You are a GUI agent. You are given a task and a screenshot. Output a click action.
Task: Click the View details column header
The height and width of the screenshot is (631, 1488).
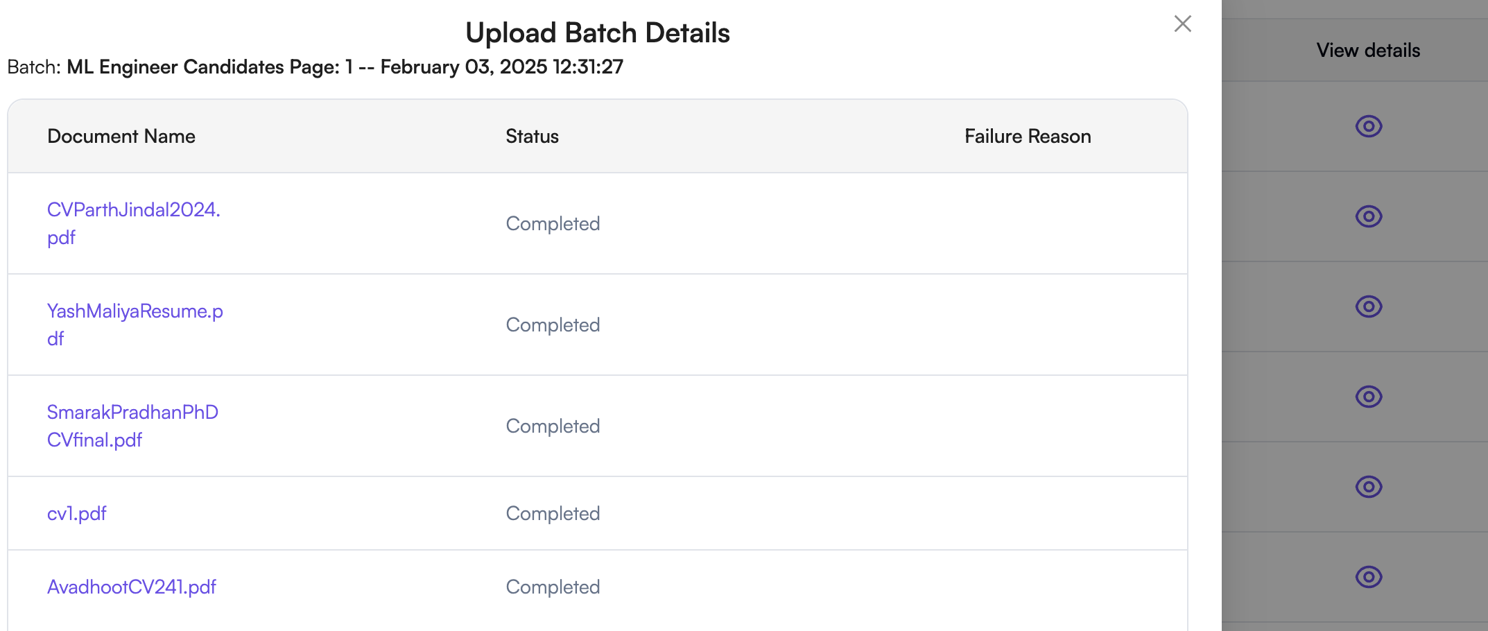pyautogui.click(x=1367, y=50)
